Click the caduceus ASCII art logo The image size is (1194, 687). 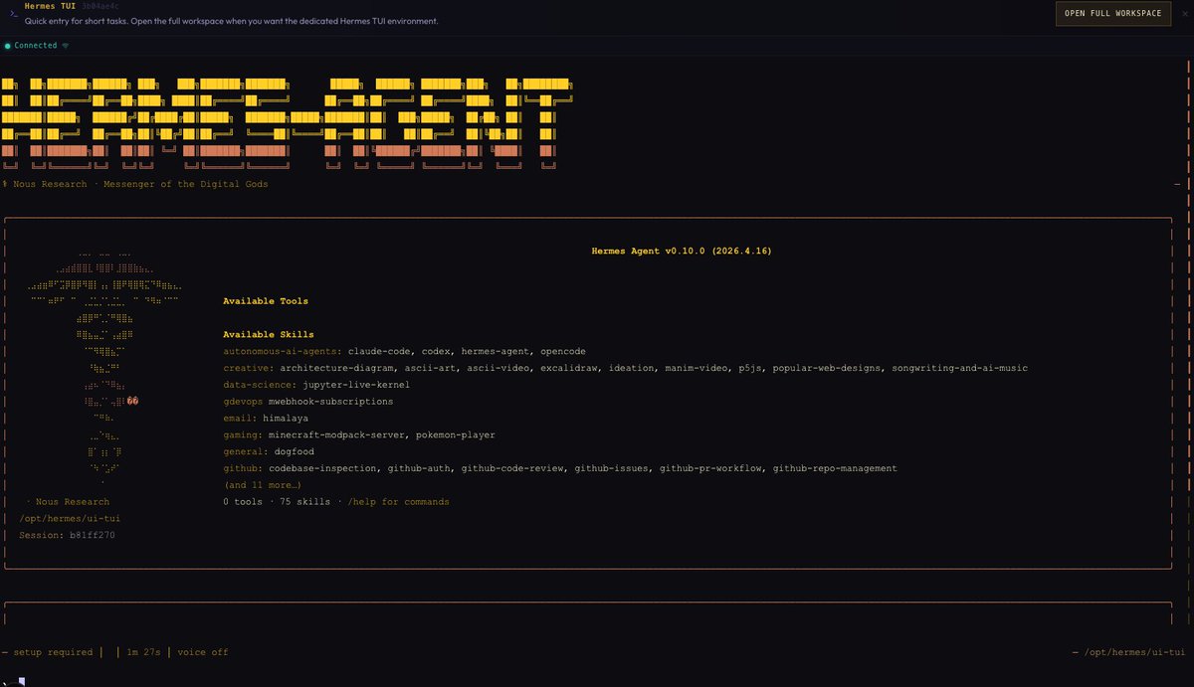[104, 368]
